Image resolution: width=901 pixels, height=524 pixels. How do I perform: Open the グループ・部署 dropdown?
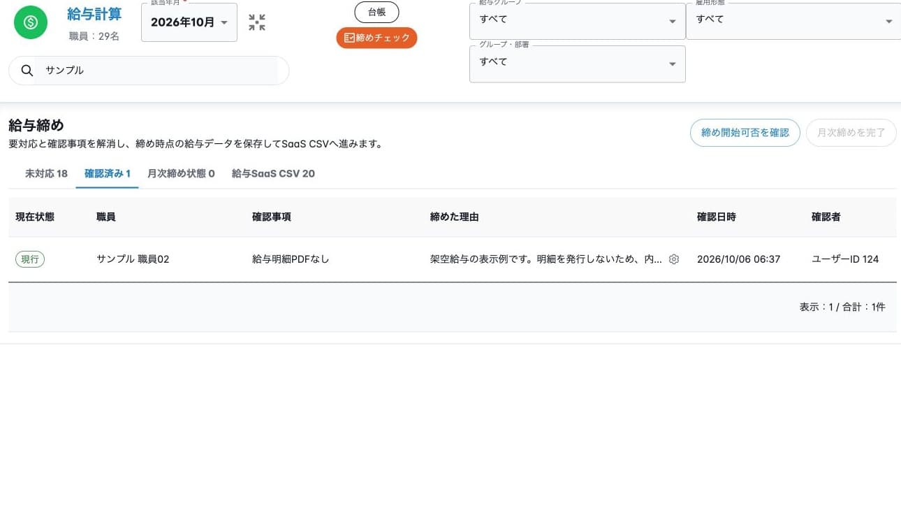tap(577, 64)
